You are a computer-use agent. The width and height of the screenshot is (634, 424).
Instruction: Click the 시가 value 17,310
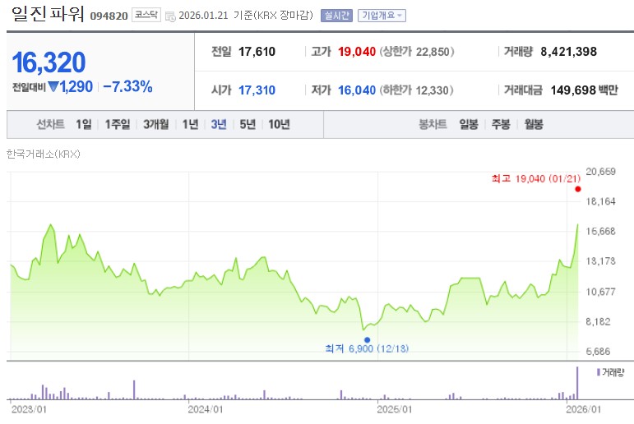[257, 90]
